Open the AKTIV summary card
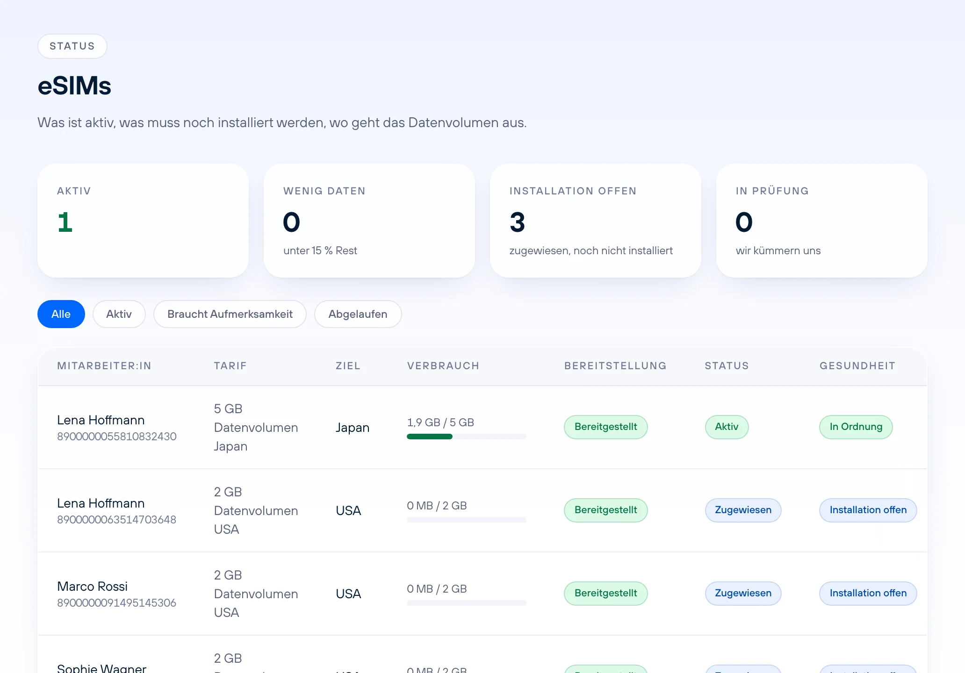The image size is (965, 673). pos(143,221)
